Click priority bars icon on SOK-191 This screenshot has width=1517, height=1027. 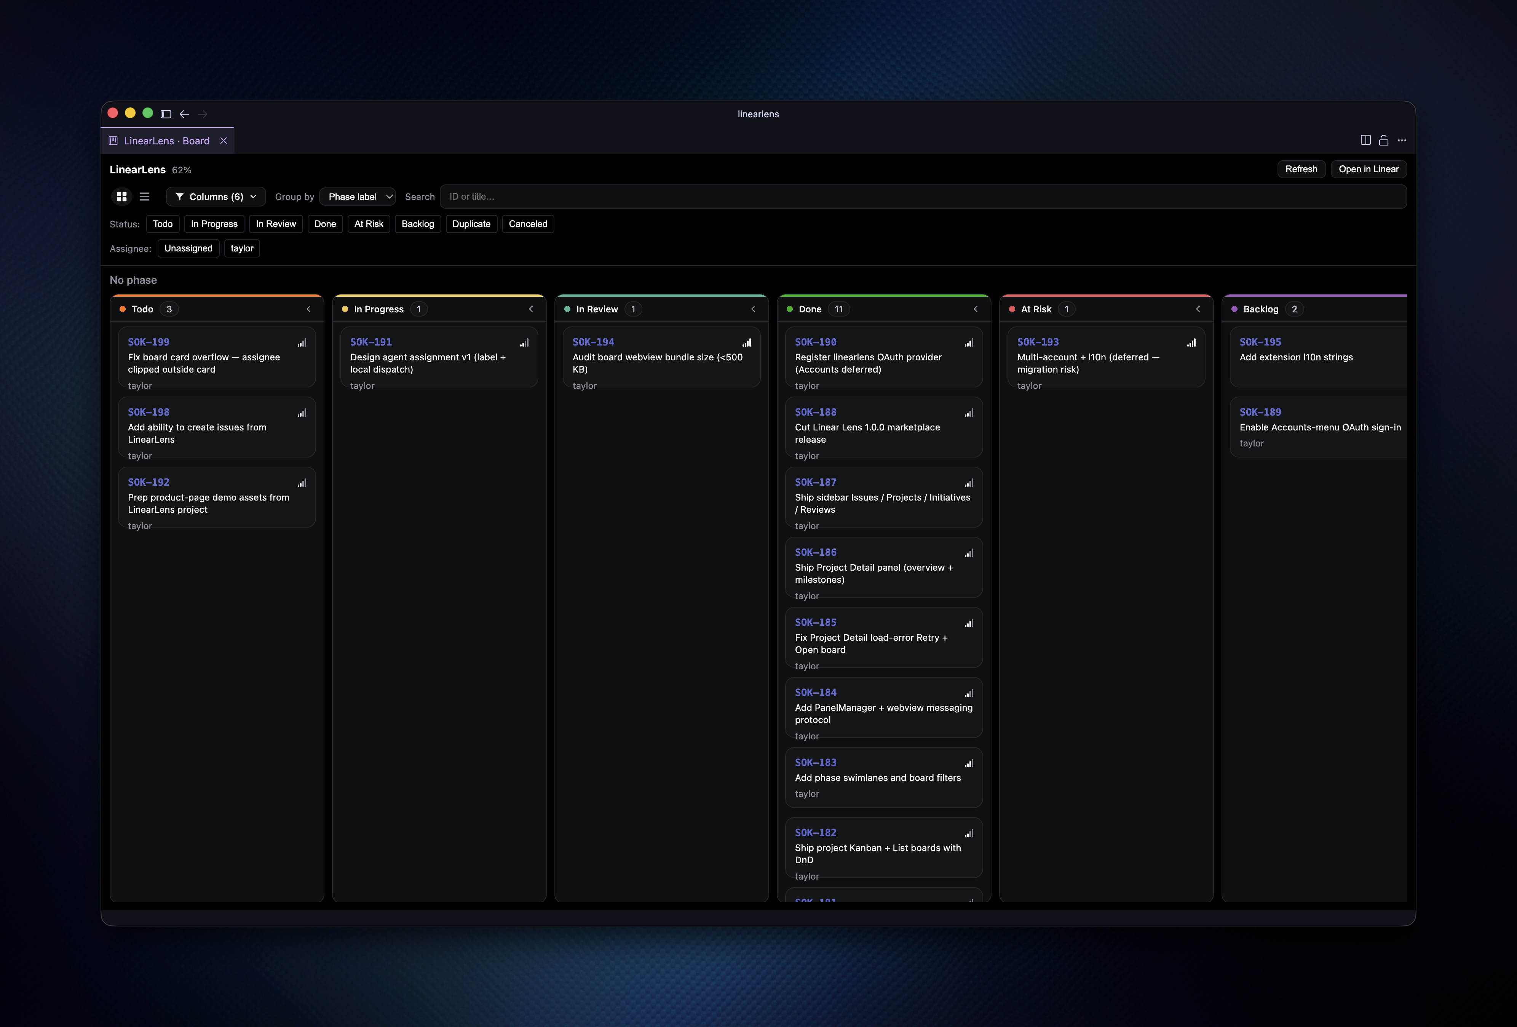point(524,343)
